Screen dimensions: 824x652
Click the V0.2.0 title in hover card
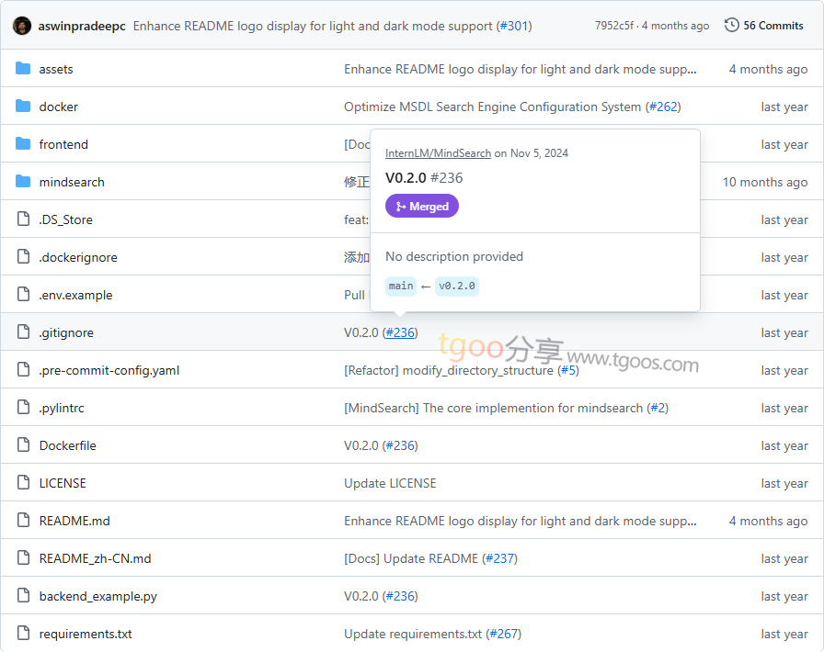[x=406, y=178]
